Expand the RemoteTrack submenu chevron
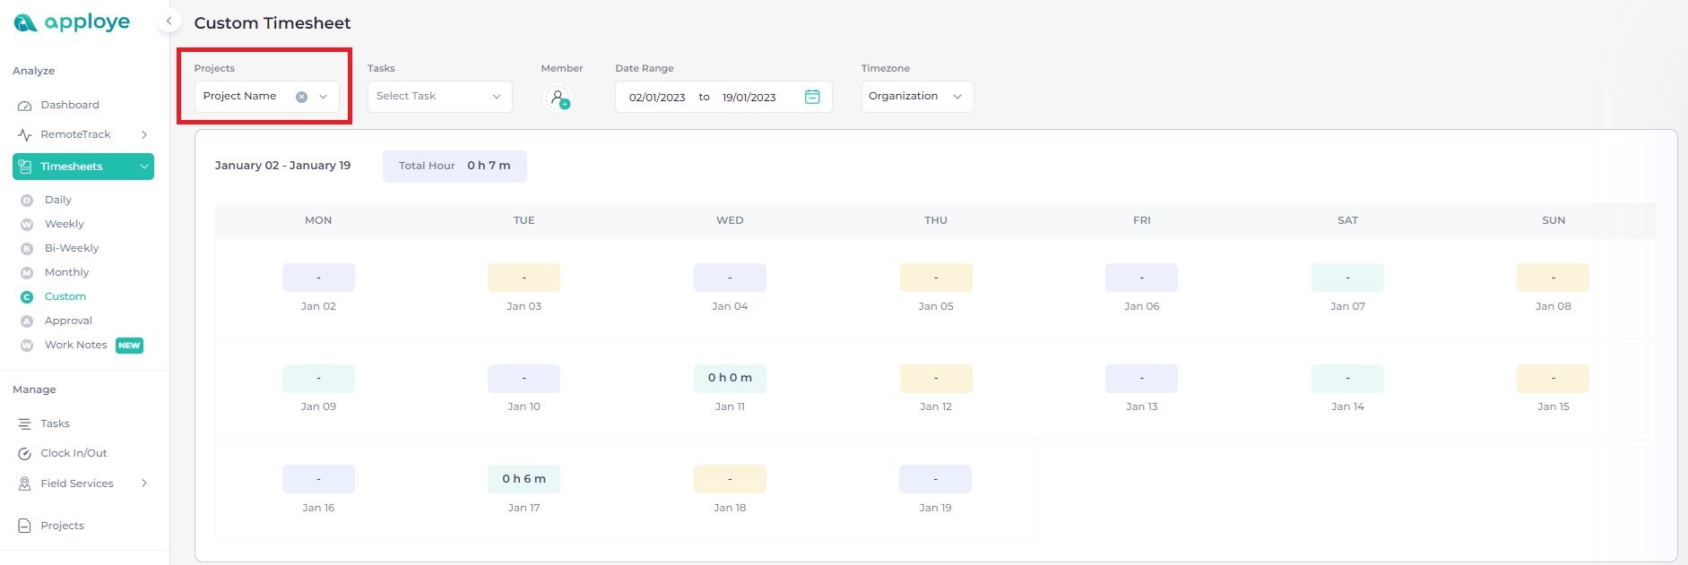1688x565 pixels. tap(144, 134)
